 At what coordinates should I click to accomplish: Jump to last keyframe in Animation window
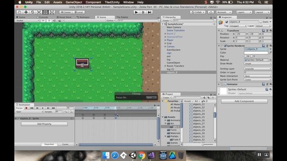[53, 108]
